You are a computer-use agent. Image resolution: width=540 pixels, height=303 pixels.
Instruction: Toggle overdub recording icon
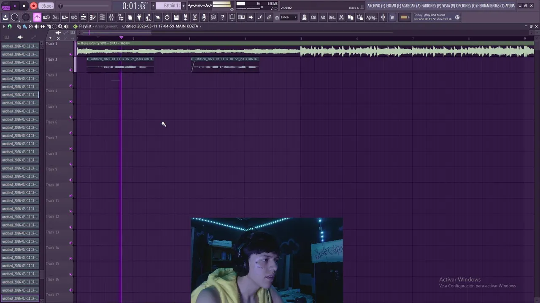65,17
